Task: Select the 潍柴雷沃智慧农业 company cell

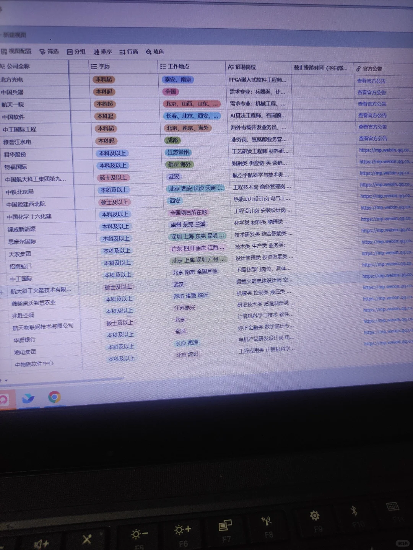Action: (x=34, y=303)
